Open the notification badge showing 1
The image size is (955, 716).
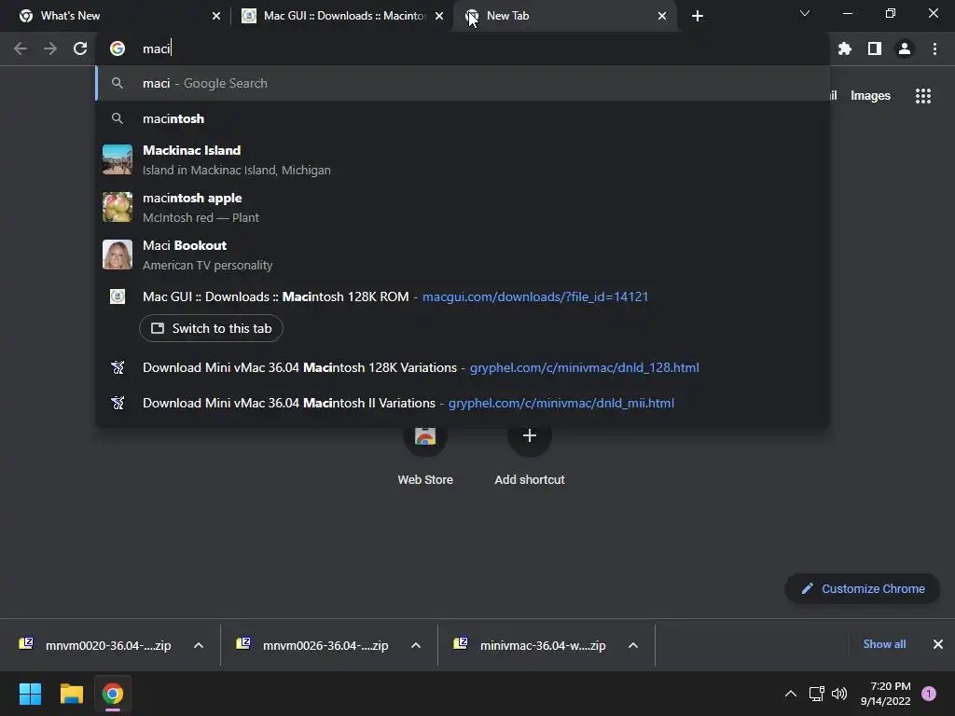(929, 694)
